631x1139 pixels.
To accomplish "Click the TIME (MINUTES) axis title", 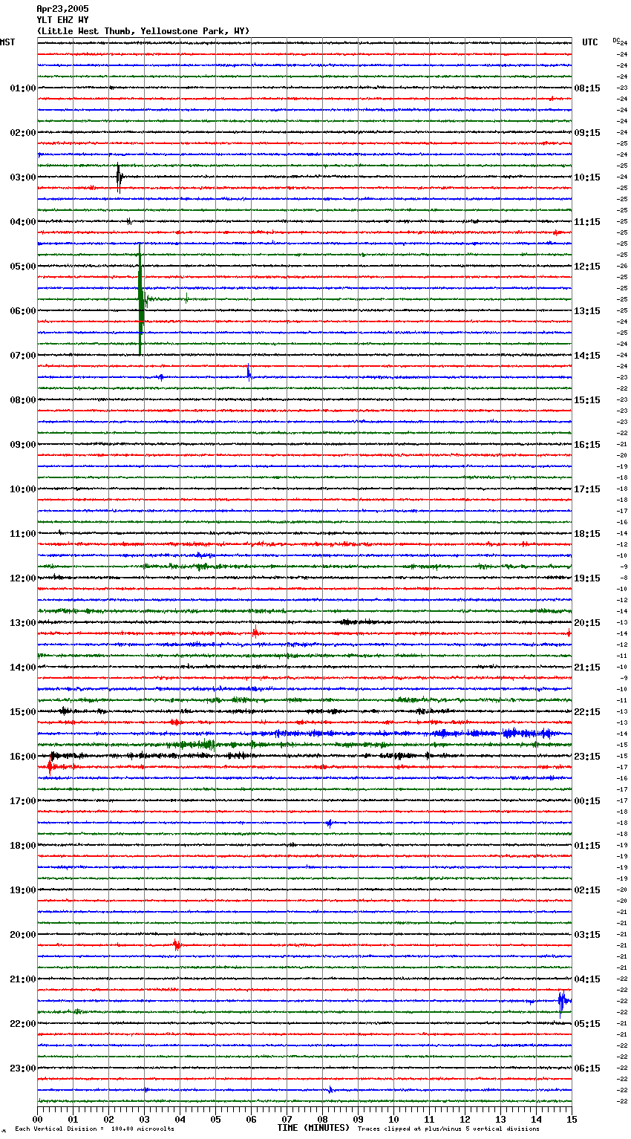I will click(313, 1128).
